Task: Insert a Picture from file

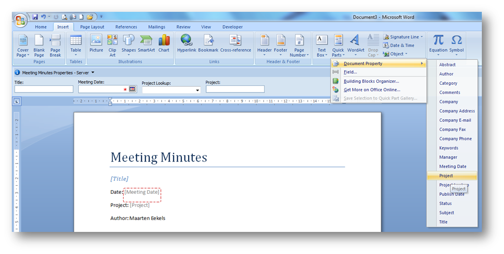Action: 96,43
